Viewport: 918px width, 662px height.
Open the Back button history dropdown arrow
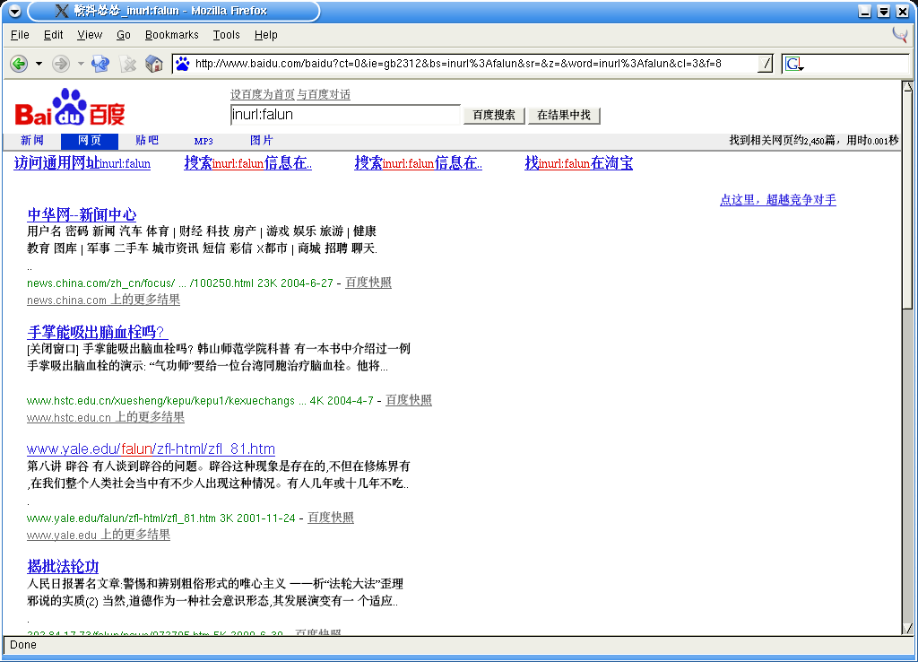pos(39,64)
